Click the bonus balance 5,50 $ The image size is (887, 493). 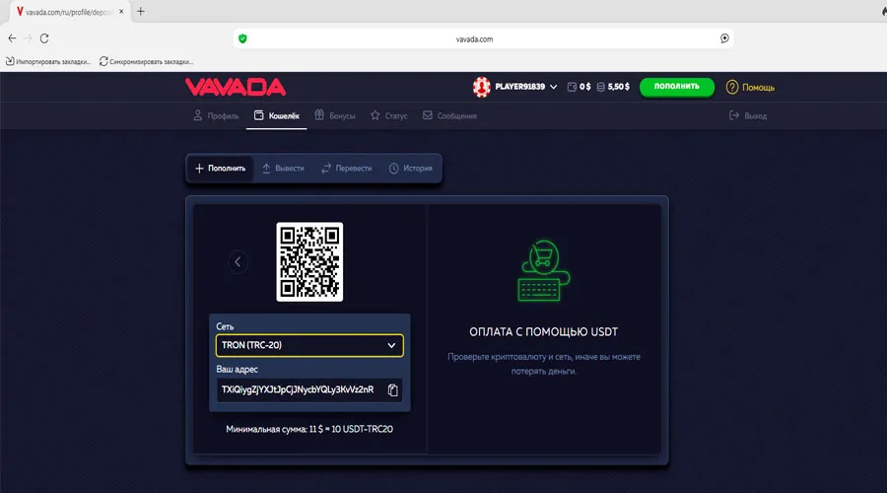[613, 87]
